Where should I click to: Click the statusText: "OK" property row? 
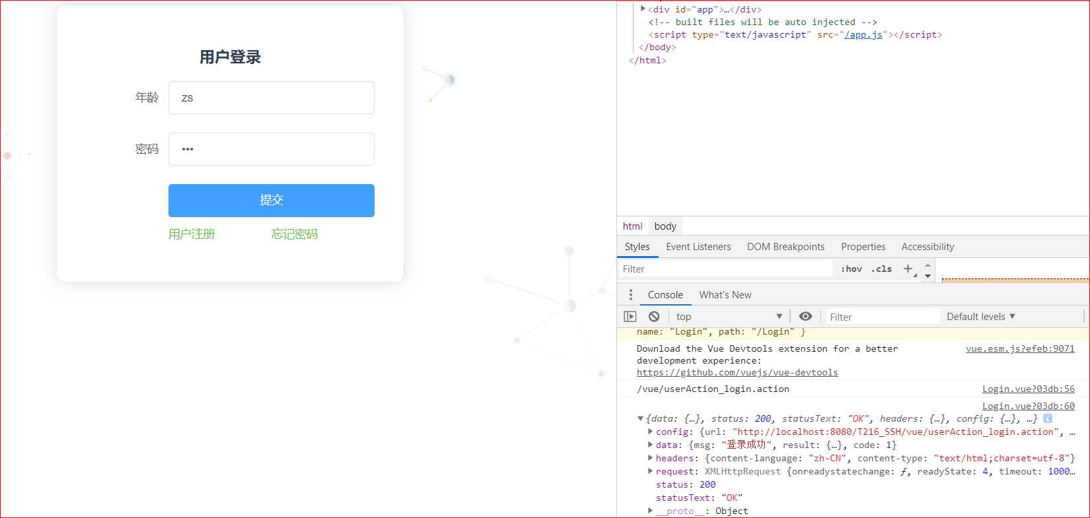click(699, 498)
